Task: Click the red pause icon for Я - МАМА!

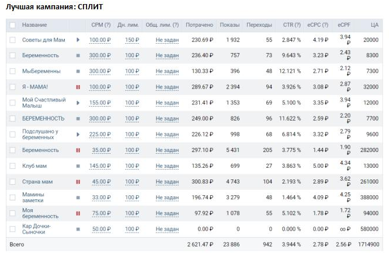Action: 78,87
